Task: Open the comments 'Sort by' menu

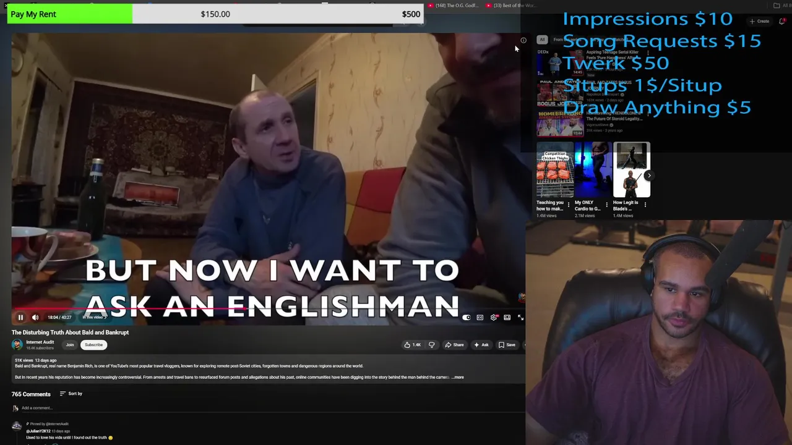Action: click(71, 394)
